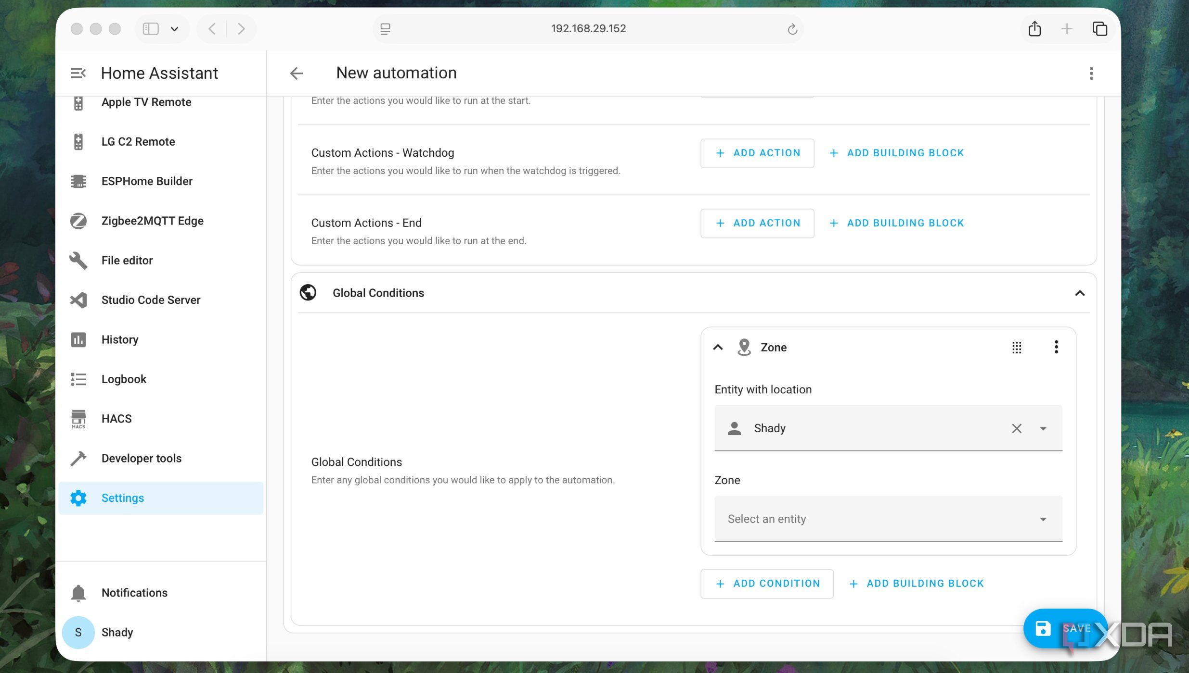
Task: Click the Studio Code Server icon
Action: click(x=78, y=300)
